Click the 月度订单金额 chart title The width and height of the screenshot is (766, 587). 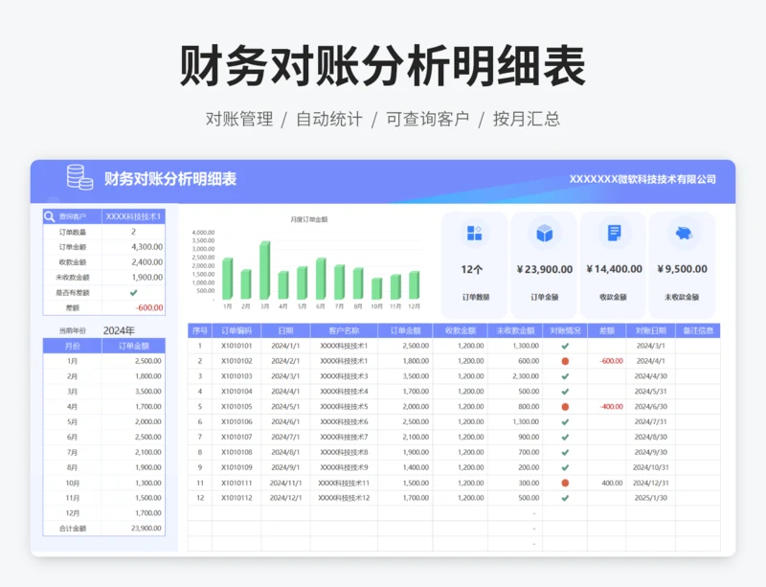tap(309, 219)
